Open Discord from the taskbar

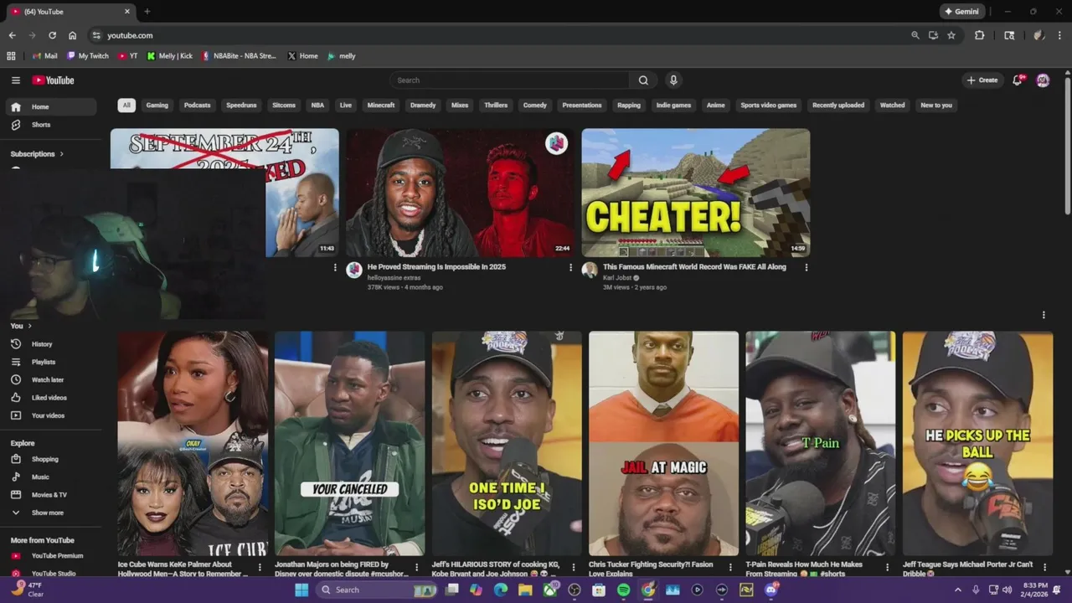tap(771, 590)
